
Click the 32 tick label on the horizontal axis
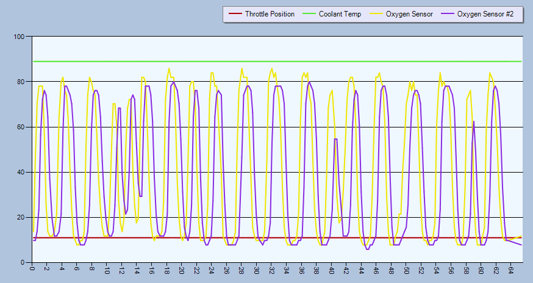click(272, 271)
